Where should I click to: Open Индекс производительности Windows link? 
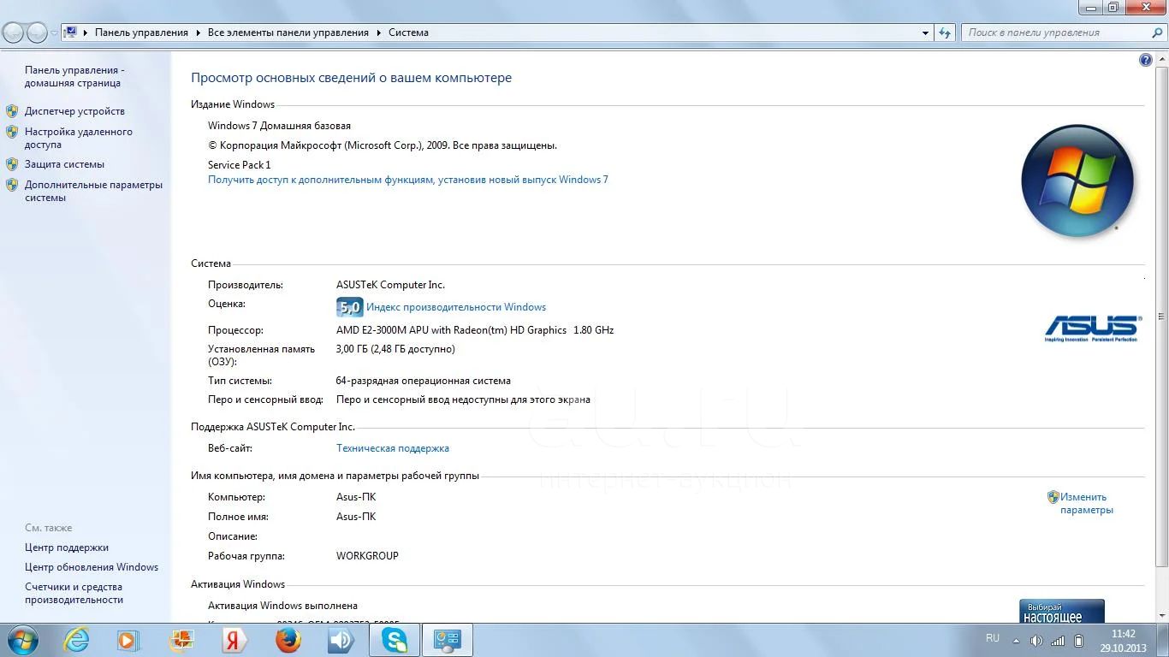pyautogui.click(x=456, y=307)
